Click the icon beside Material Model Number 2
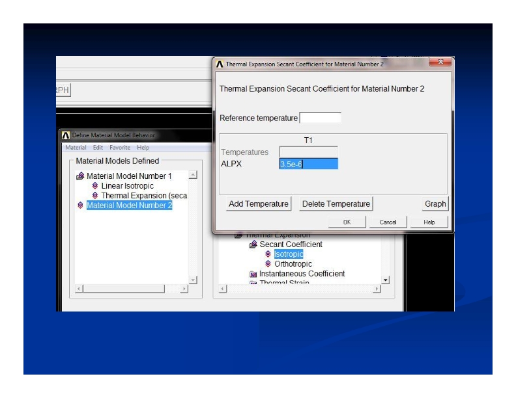Viewport: 516px width, 398px height. point(80,206)
